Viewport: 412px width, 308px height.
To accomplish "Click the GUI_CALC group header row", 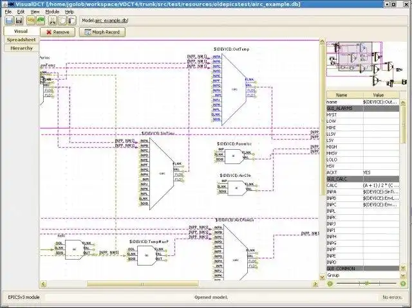I will click(x=363, y=179).
